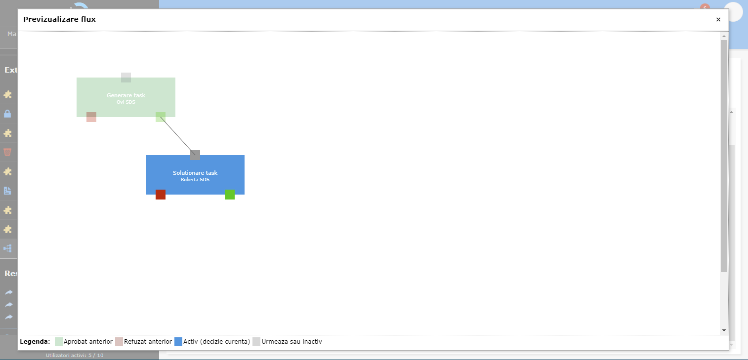The height and width of the screenshot is (360, 748).
Task: Click the dialog scrollbar down arrow
Action: click(x=724, y=330)
